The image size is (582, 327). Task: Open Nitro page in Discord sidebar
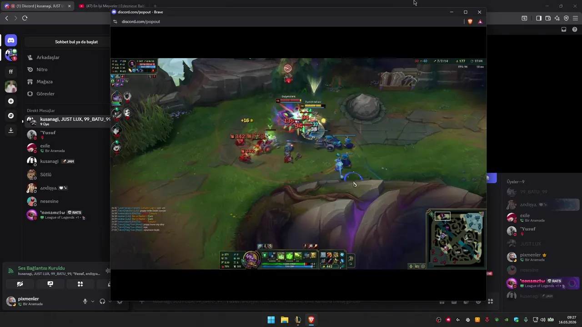(x=67, y=69)
